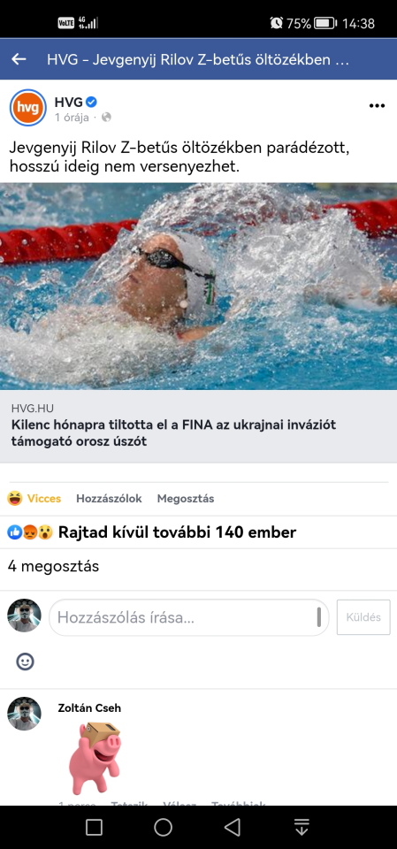Toggle the Vicces reaction on post
This screenshot has width=397, height=849.
click(x=34, y=499)
